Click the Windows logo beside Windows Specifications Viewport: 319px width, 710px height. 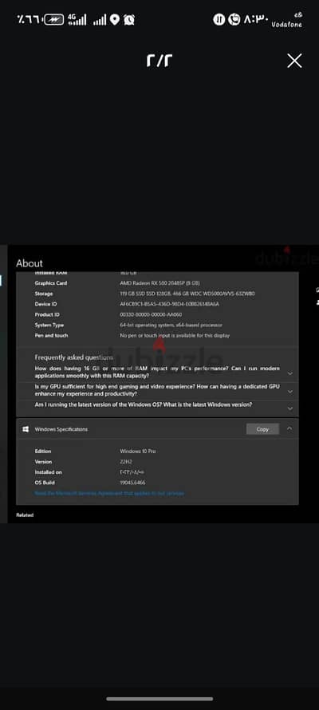point(26,429)
